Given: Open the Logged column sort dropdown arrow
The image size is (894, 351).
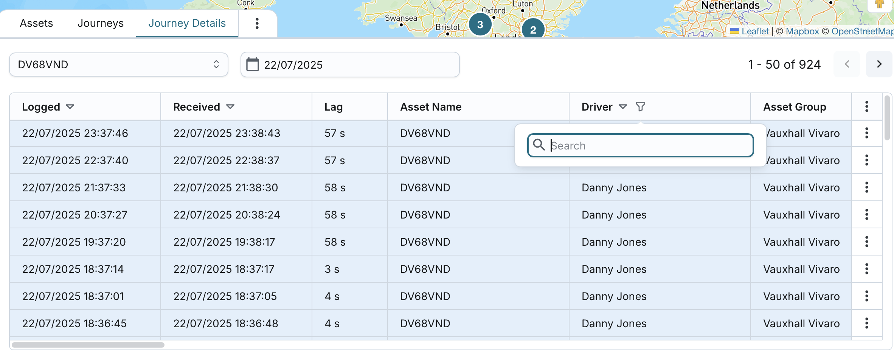Looking at the screenshot, I should (x=70, y=107).
